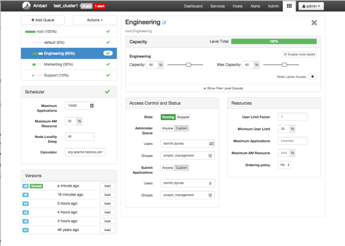Click the Node Labels Access asterisk icon
Image resolution: width=345 pixels, height=246 pixels.
click(312, 76)
